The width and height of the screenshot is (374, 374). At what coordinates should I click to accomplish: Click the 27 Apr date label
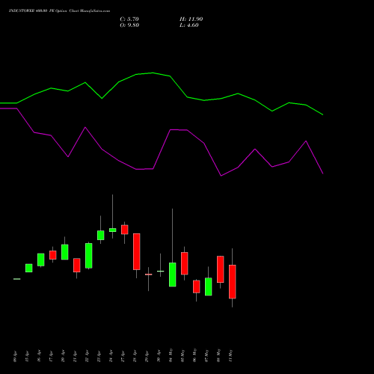click(x=123, y=356)
